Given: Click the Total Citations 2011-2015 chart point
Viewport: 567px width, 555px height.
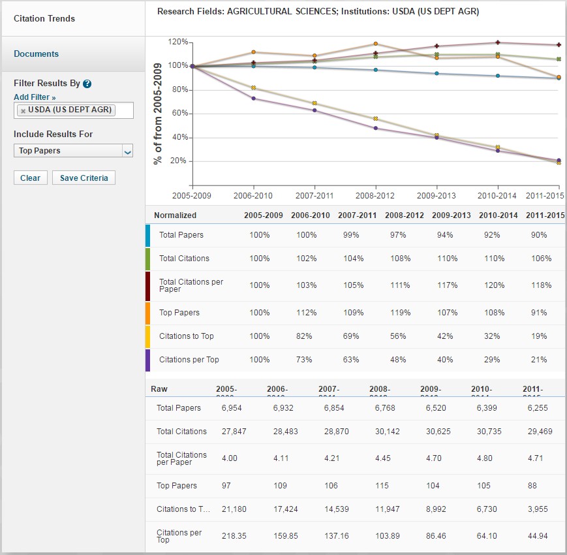Looking at the screenshot, I should tap(559, 59).
